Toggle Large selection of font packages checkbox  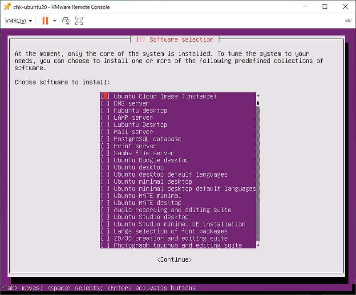[105, 231]
